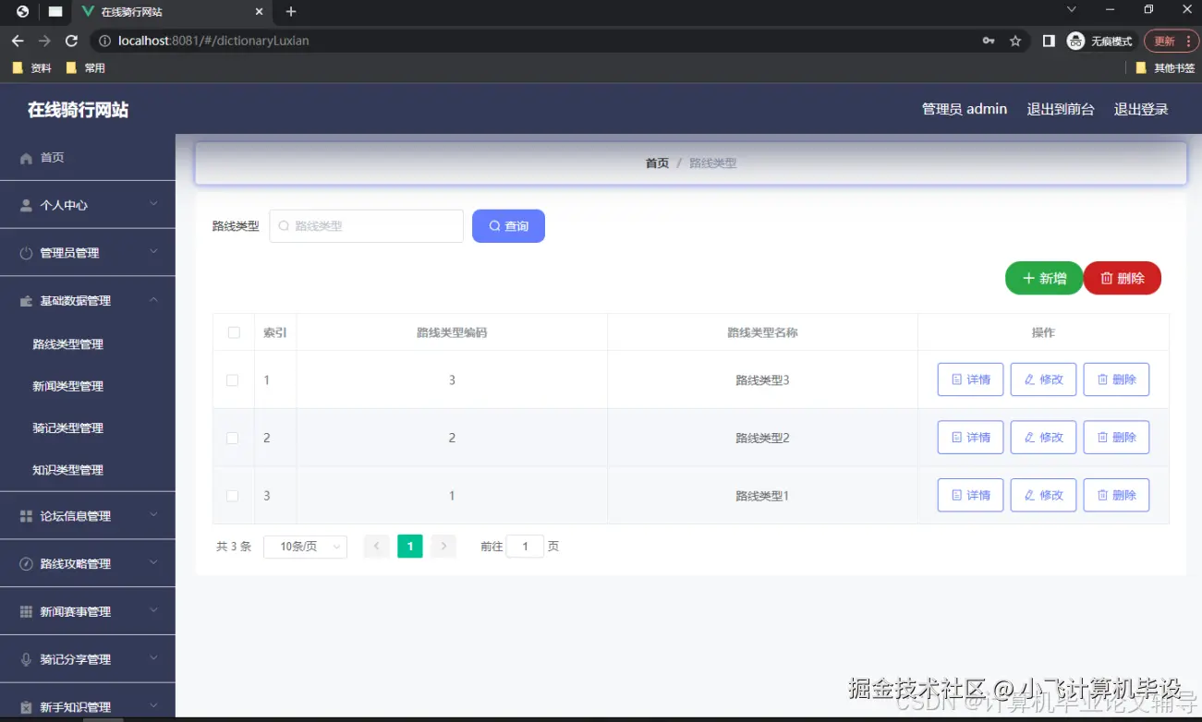1202x722 pixels.
Task: Select page 1 in pagination
Action: (410, 547)
